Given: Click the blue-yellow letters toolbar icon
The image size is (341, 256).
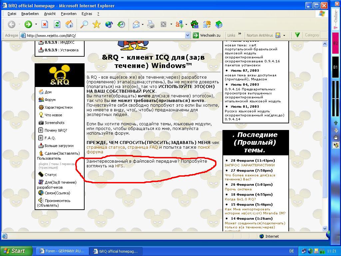Looking at the screenshot, I should click(207, 24).
